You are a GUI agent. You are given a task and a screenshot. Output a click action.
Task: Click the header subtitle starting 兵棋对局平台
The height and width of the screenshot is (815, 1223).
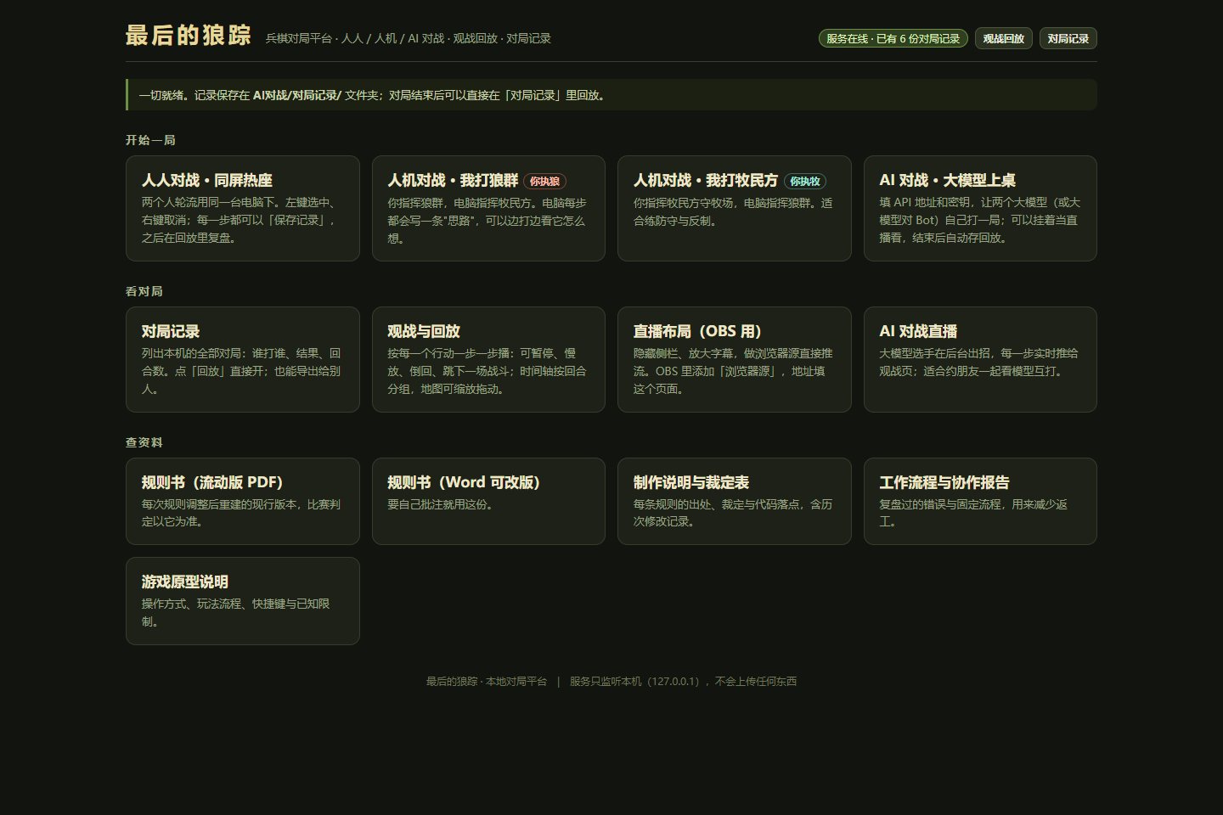click(x=409, y=38)
